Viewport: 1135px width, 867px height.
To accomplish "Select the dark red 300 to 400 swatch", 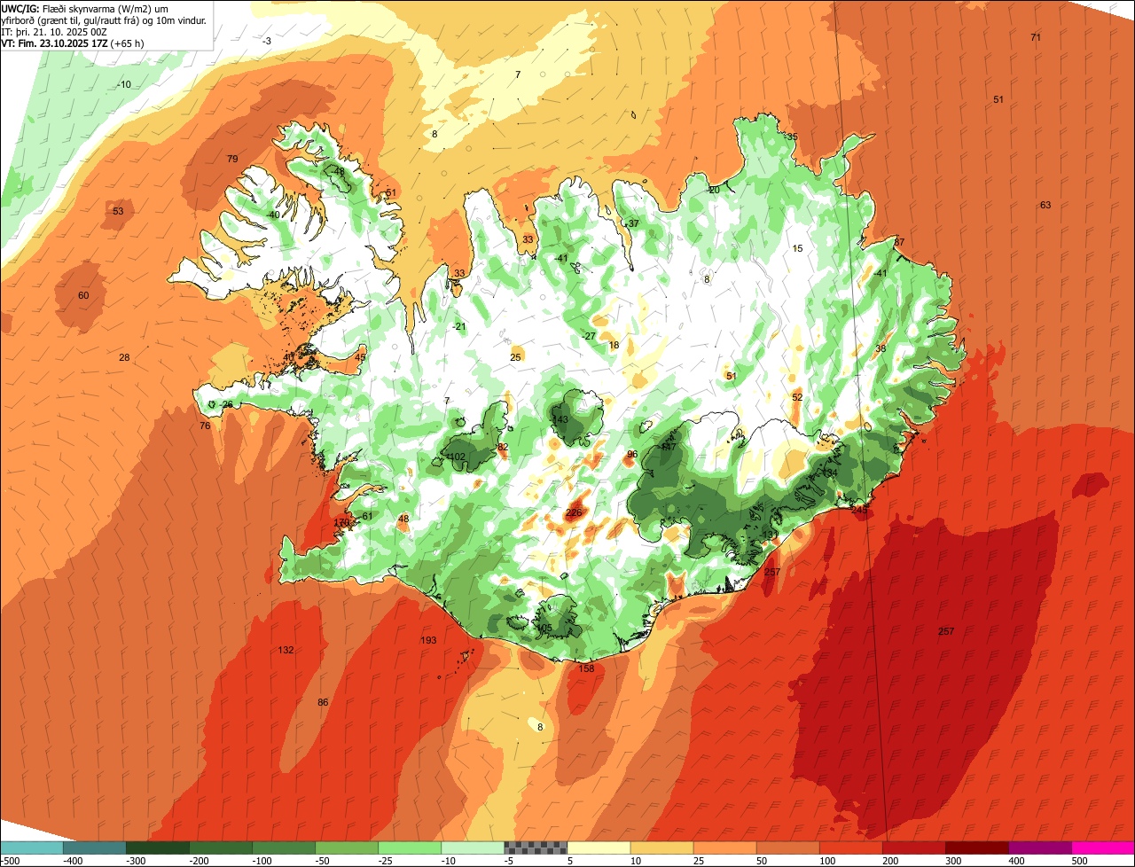I will pyautogui.click(x=976, y=847).
